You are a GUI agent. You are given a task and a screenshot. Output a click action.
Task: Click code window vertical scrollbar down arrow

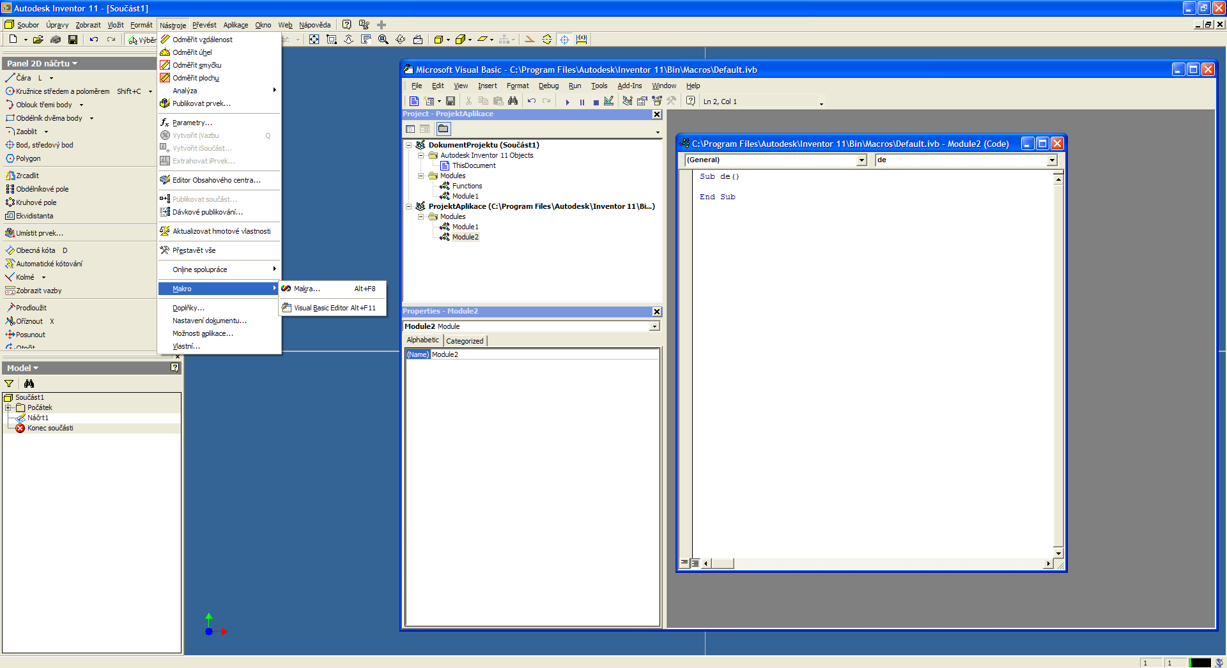pos(1058,553)
